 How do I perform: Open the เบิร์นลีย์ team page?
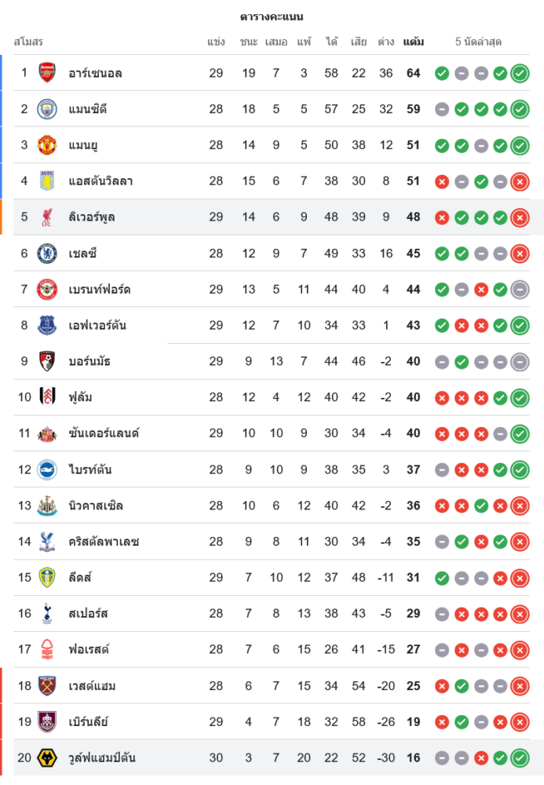88,722
